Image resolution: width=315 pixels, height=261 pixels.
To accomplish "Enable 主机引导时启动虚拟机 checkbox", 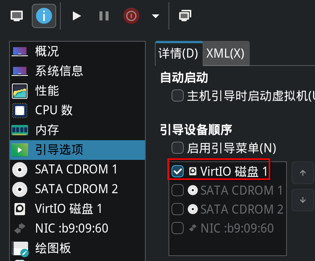I will tap(178, 96).
